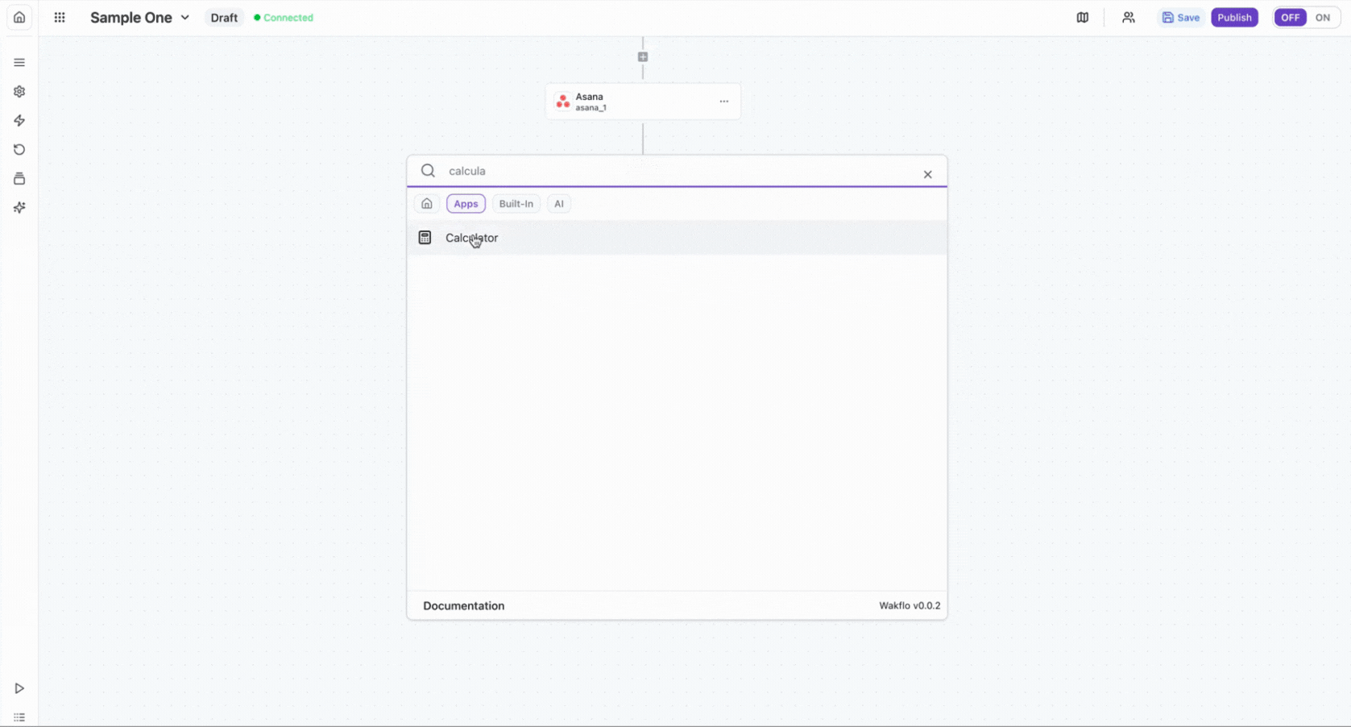Click the AI sparkle icon in sidebar
Screen dimensions: 1351x727
pyautogui.click(x=19, y=208)
